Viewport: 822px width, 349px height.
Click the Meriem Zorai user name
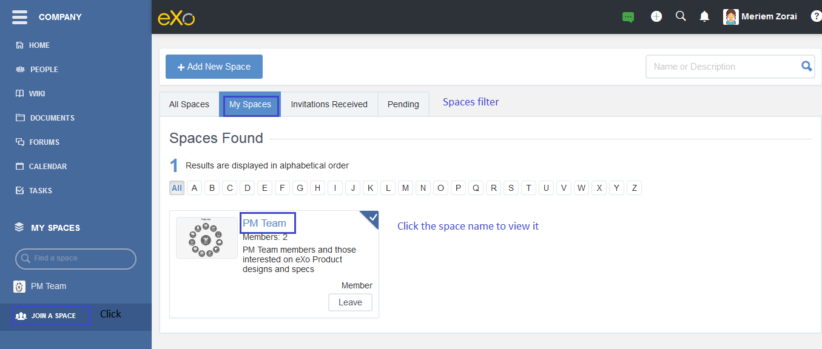tap(769, 16)
